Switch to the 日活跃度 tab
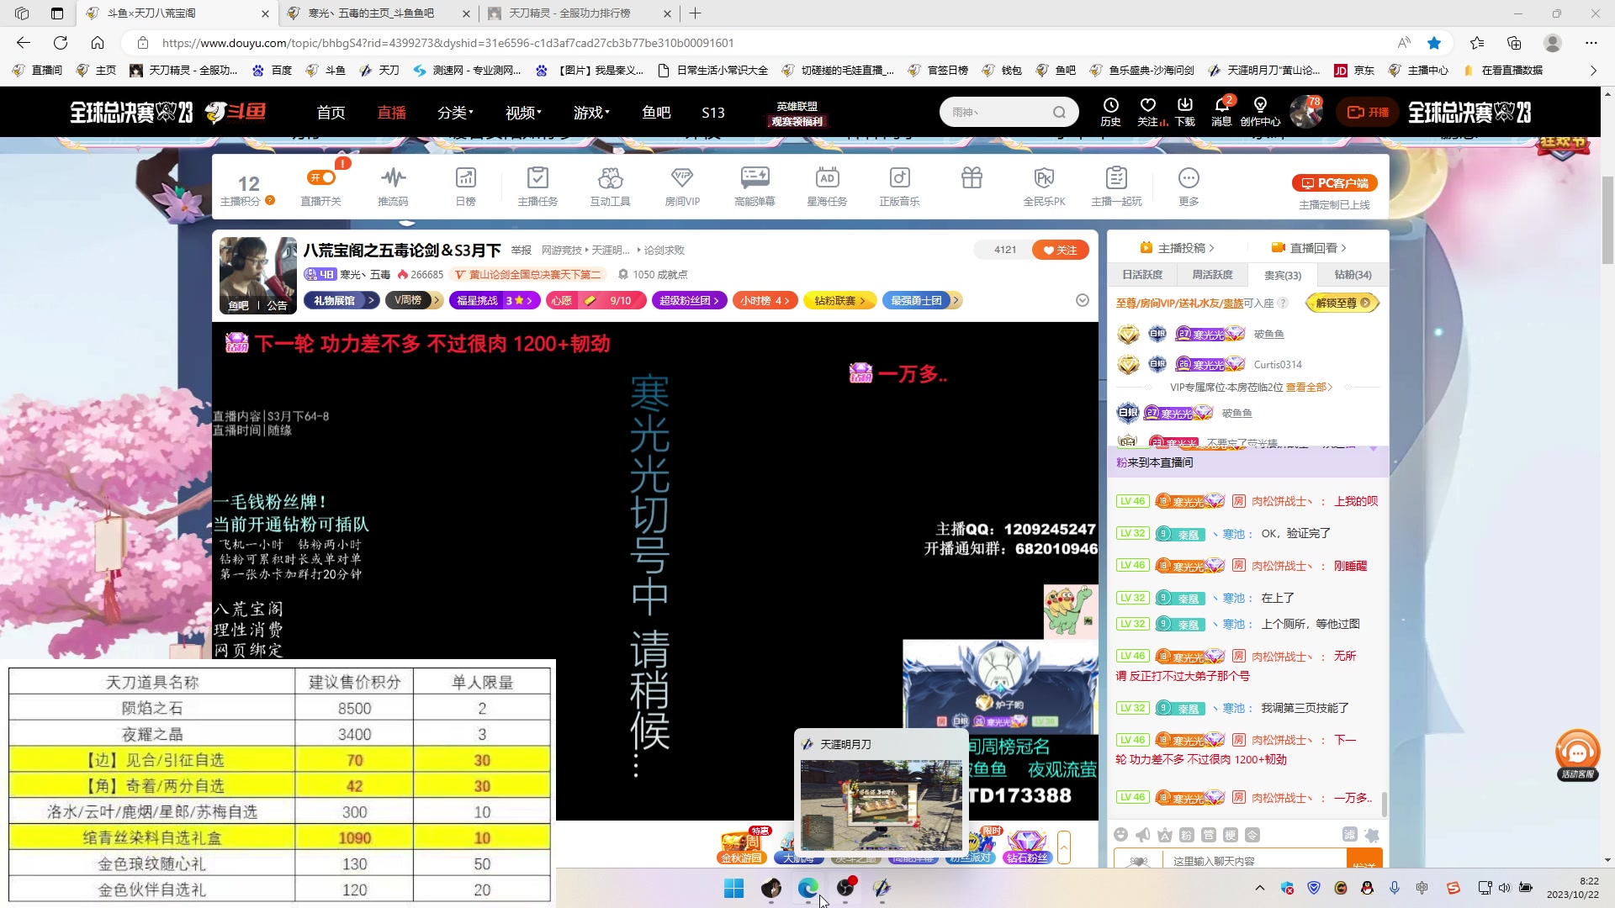1615x908 pixels. [1142, 275]
